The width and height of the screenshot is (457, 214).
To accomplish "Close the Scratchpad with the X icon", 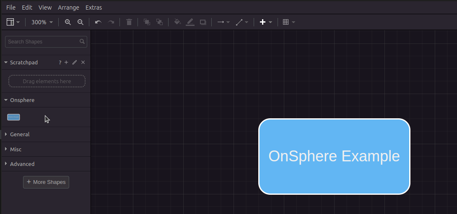I will click(x=83, y=62).
